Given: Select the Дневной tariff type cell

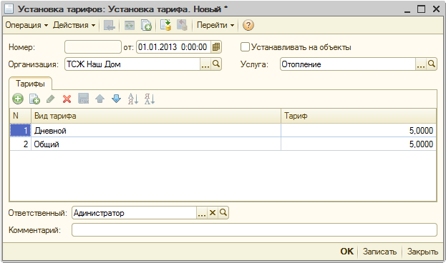Looking at the screenshot, I should (156, 130).
